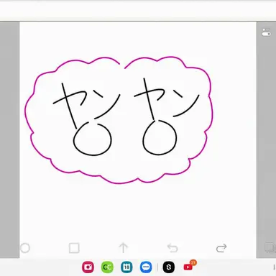Open the green CC app in the dock

click(x=107, y=267)
